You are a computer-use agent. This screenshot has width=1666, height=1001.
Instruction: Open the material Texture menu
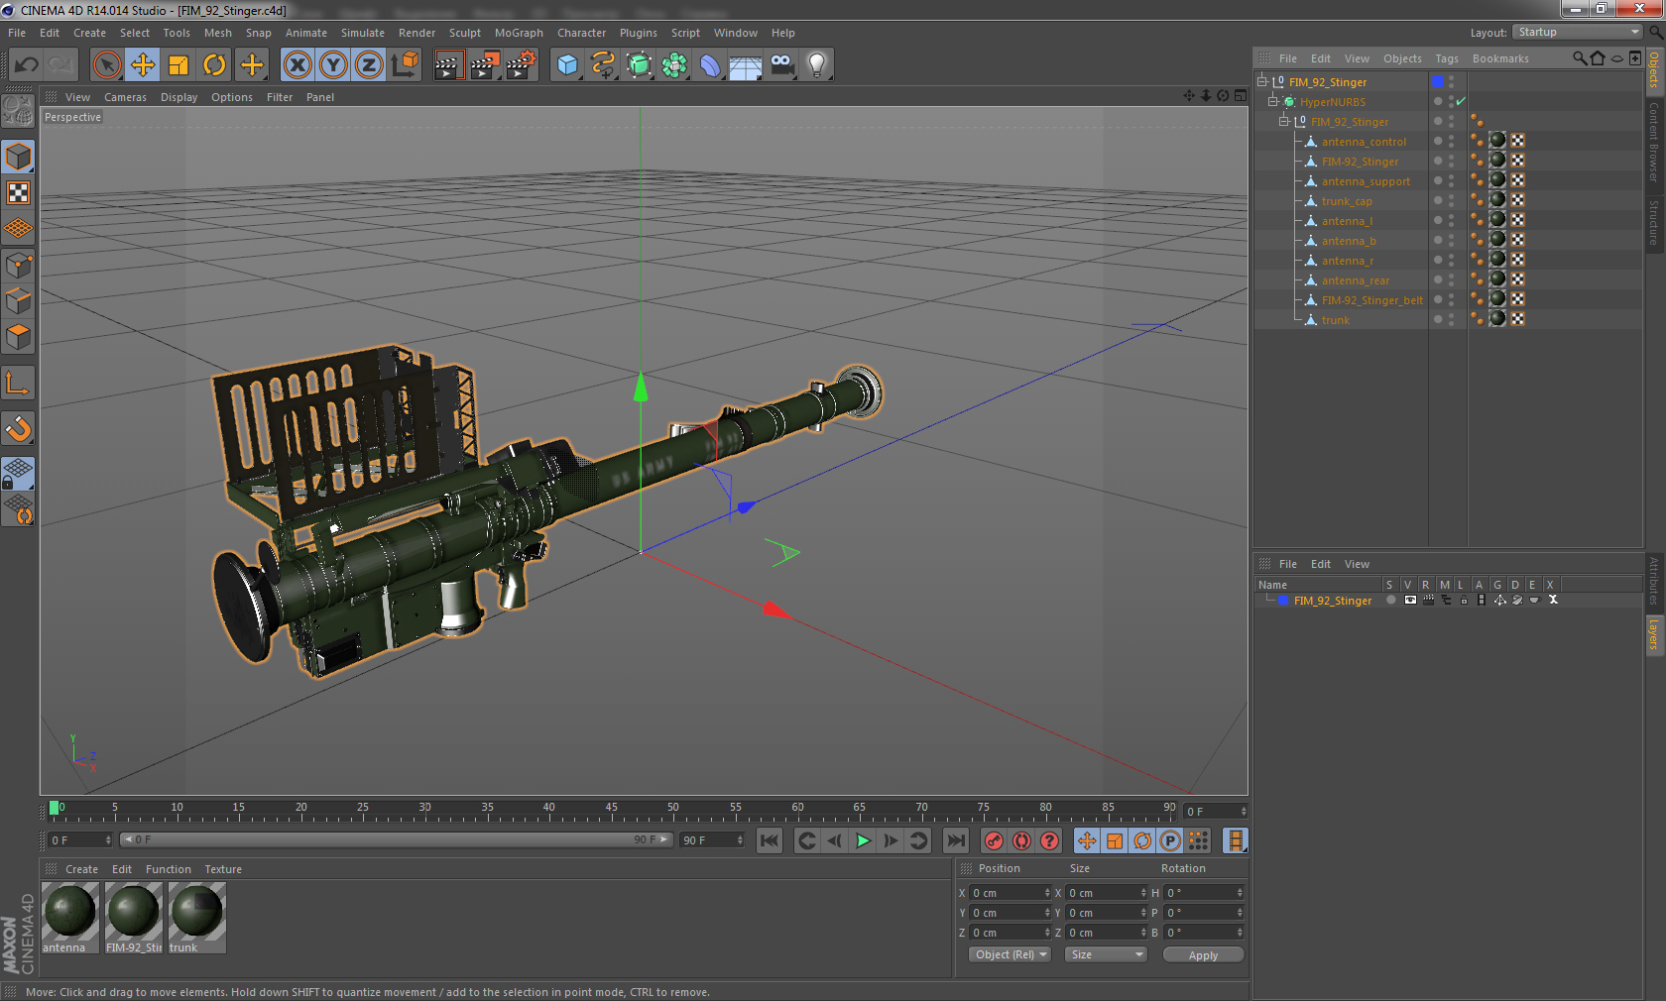point(223,869)
